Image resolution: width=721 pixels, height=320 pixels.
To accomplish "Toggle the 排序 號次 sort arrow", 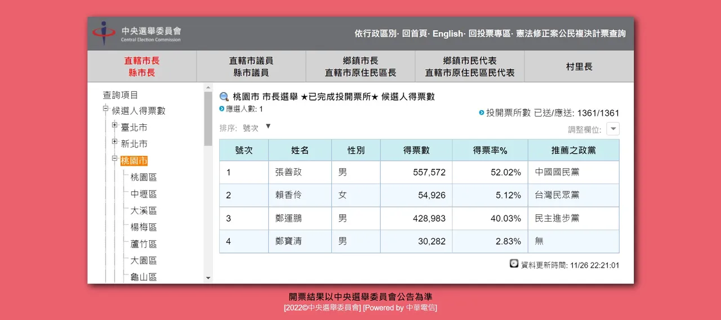I will [268, 127].
